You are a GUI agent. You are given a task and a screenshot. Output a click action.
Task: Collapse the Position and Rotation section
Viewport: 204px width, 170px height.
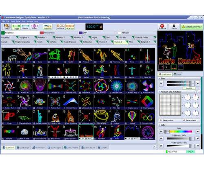[160, 92]
